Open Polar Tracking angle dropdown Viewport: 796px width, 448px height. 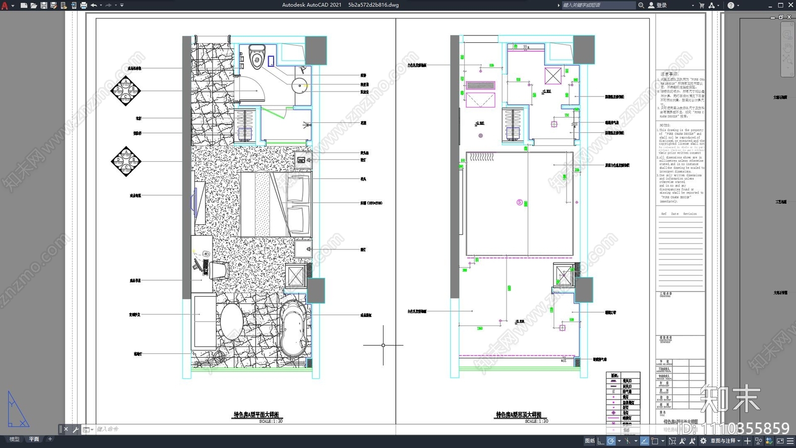(619, 441)
